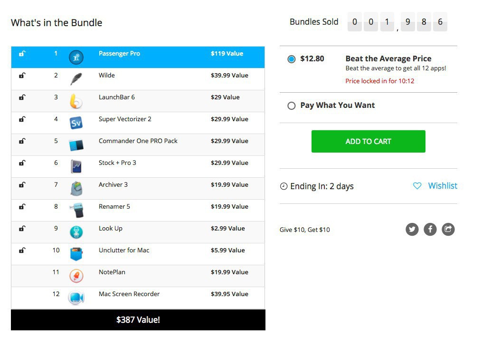Screen dimensions: 482x337
Task: Click the clock icon beside Ending In
Action: click(x=284, y=186)
